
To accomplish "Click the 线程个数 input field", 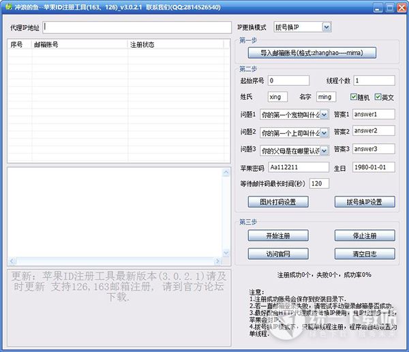I will tap(374, 80).
